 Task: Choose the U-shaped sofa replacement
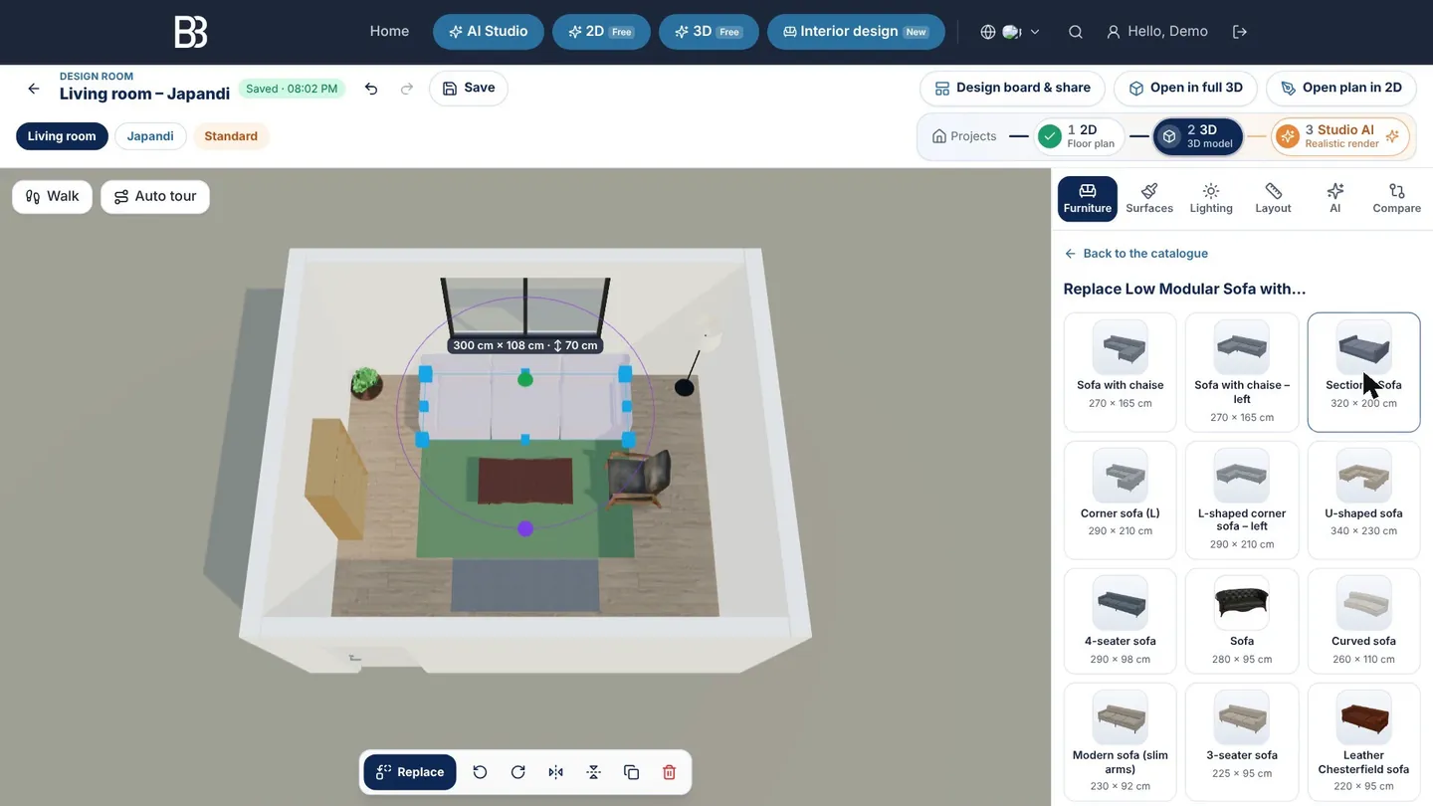pos(1363,501)
